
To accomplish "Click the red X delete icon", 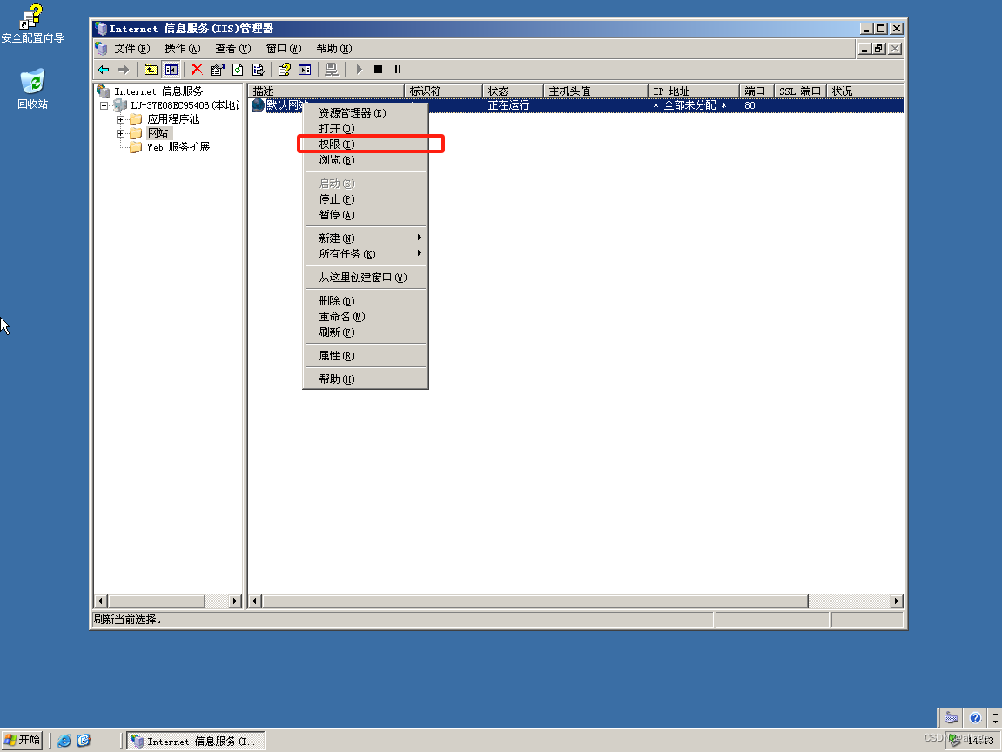I will (197, 70).
